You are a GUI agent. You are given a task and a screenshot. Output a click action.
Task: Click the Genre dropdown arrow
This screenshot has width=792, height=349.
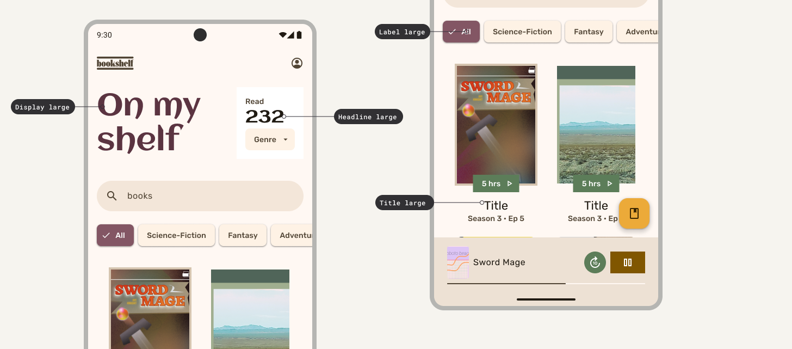pos(286,140)
